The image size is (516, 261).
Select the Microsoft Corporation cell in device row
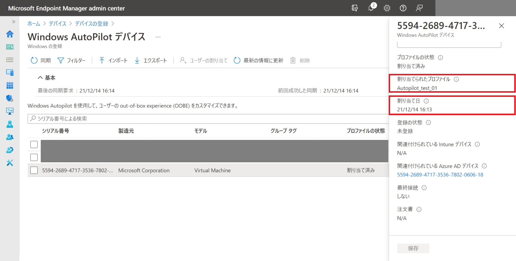pyautogui.click(x=144, y=170)
